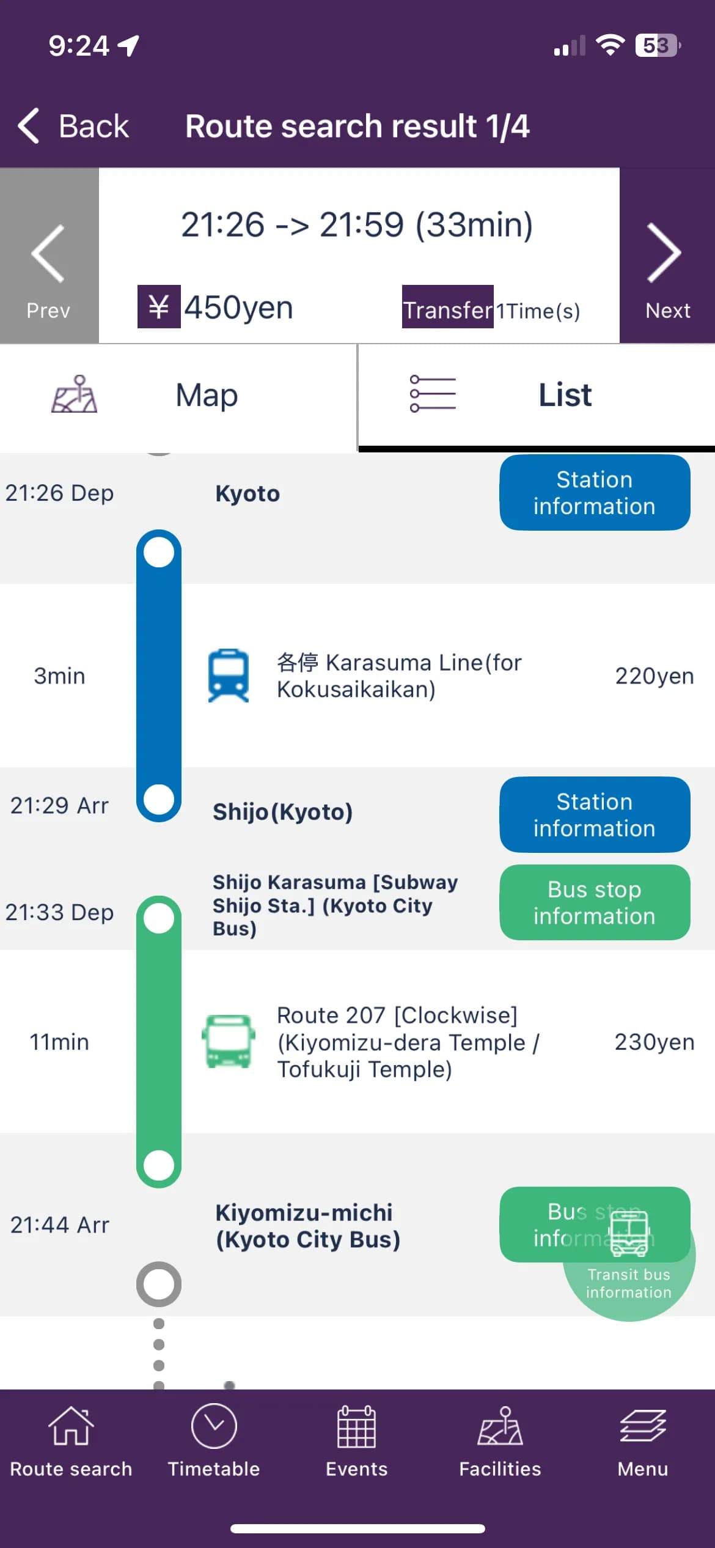Open the Menu layers icon
715x1548 pixels.
[642, 1443]
